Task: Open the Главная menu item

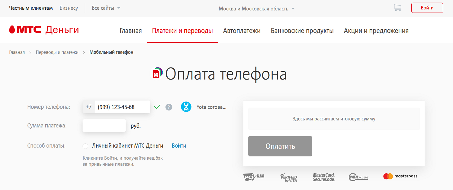Action: point(131,31)
